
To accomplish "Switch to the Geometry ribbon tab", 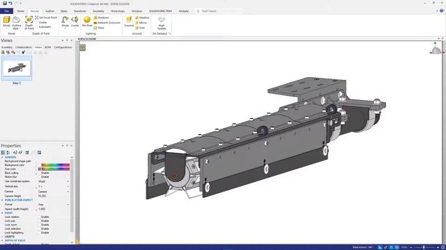I will 98,11.
